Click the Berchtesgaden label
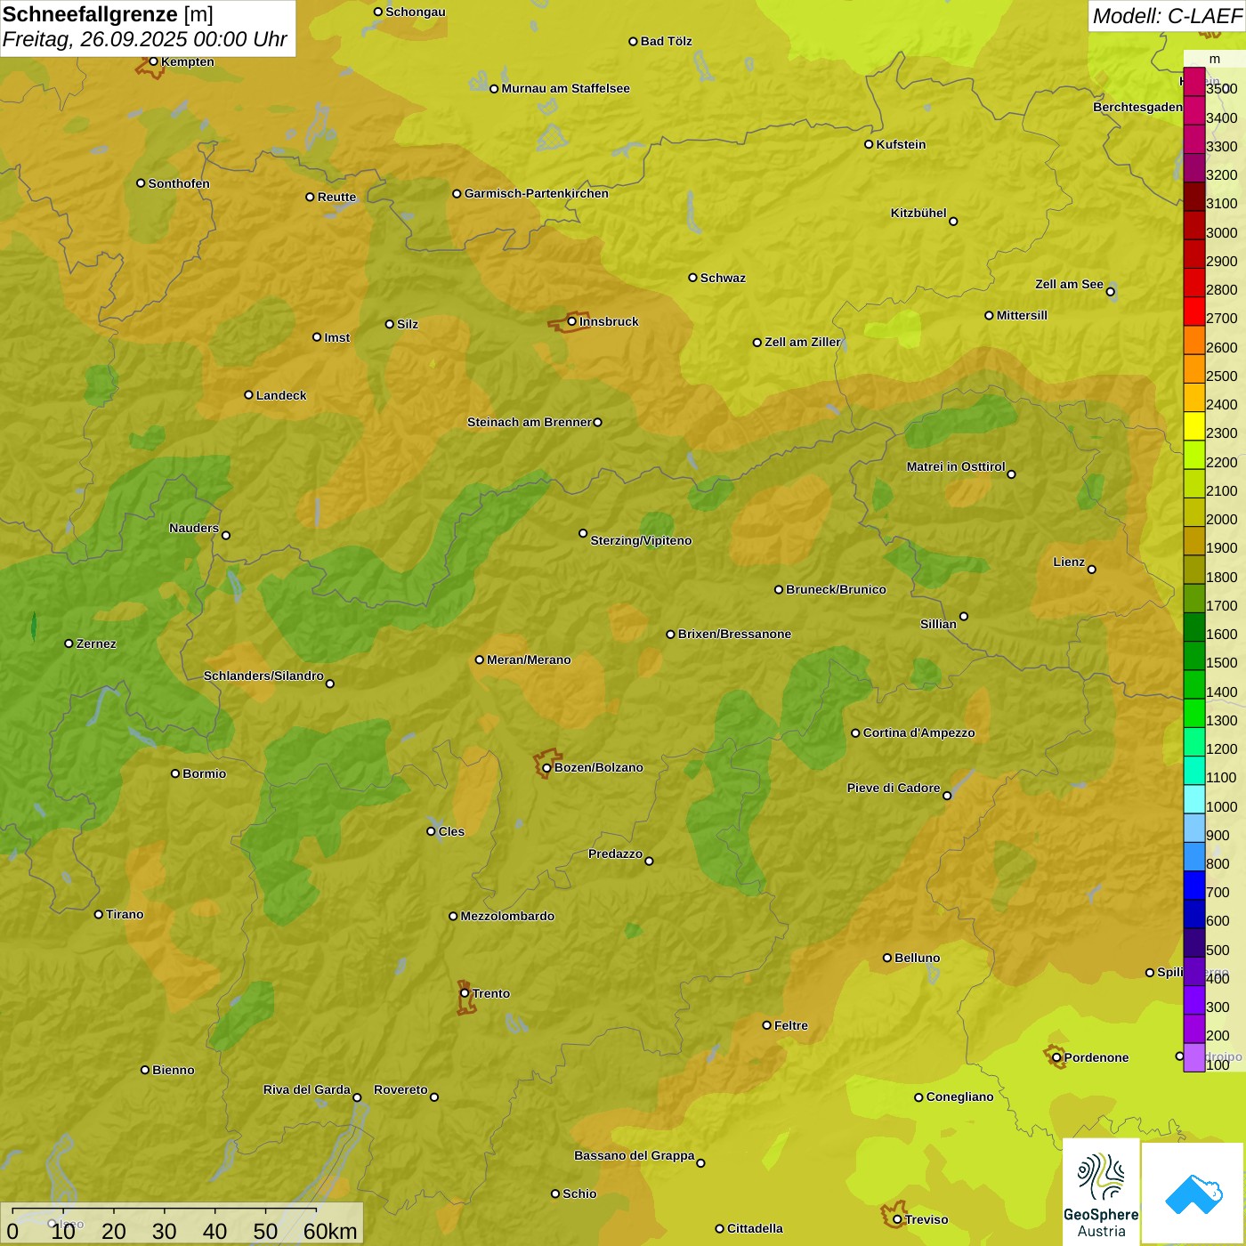Viewport: 1246px width, 1246px height. tap(1138, 107)
